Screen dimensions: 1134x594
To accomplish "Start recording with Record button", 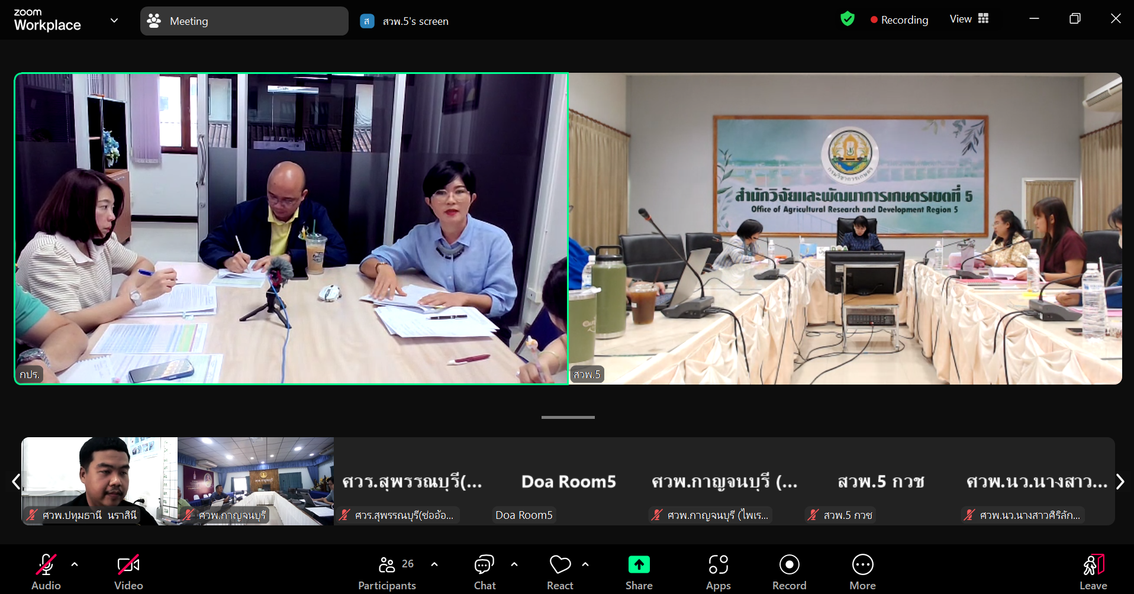I will click(790, 572).
